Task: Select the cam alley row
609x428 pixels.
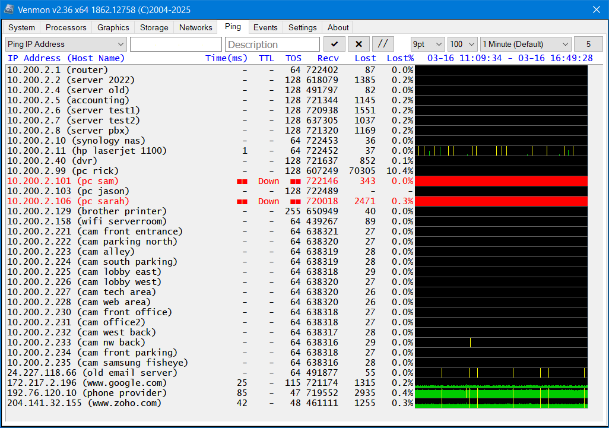Action: 297,252
